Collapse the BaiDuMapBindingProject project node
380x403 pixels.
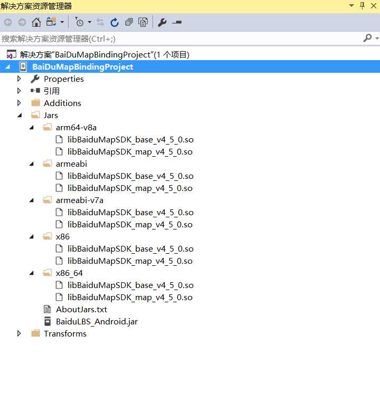tap(7, 67)
